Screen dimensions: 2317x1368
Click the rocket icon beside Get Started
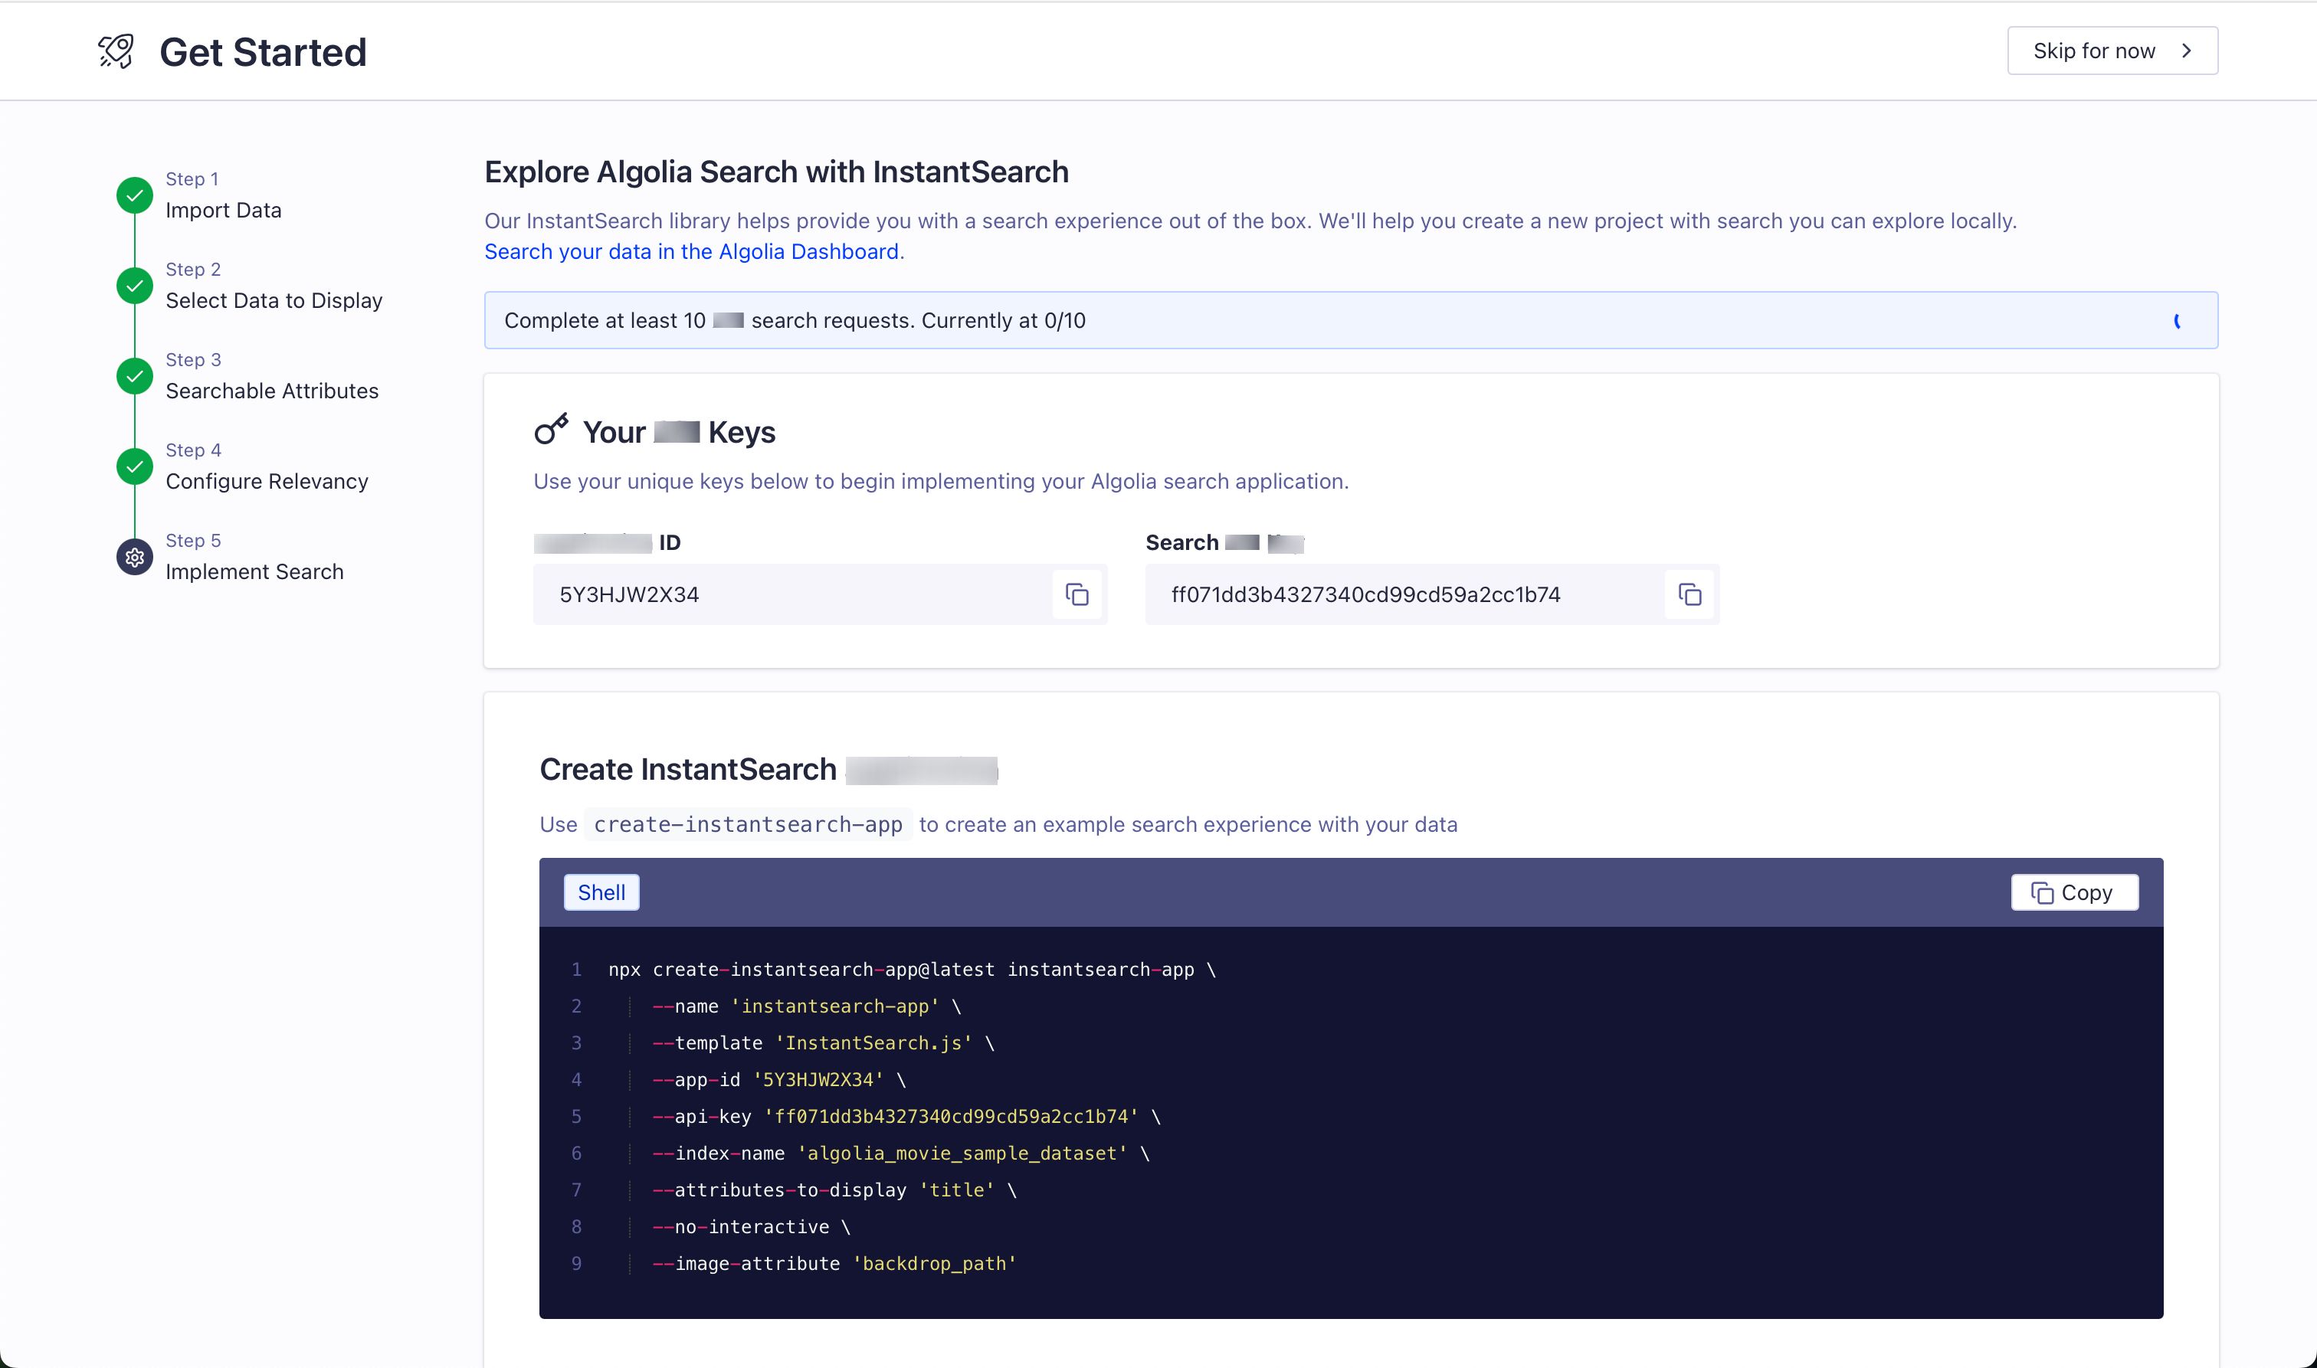116,51
